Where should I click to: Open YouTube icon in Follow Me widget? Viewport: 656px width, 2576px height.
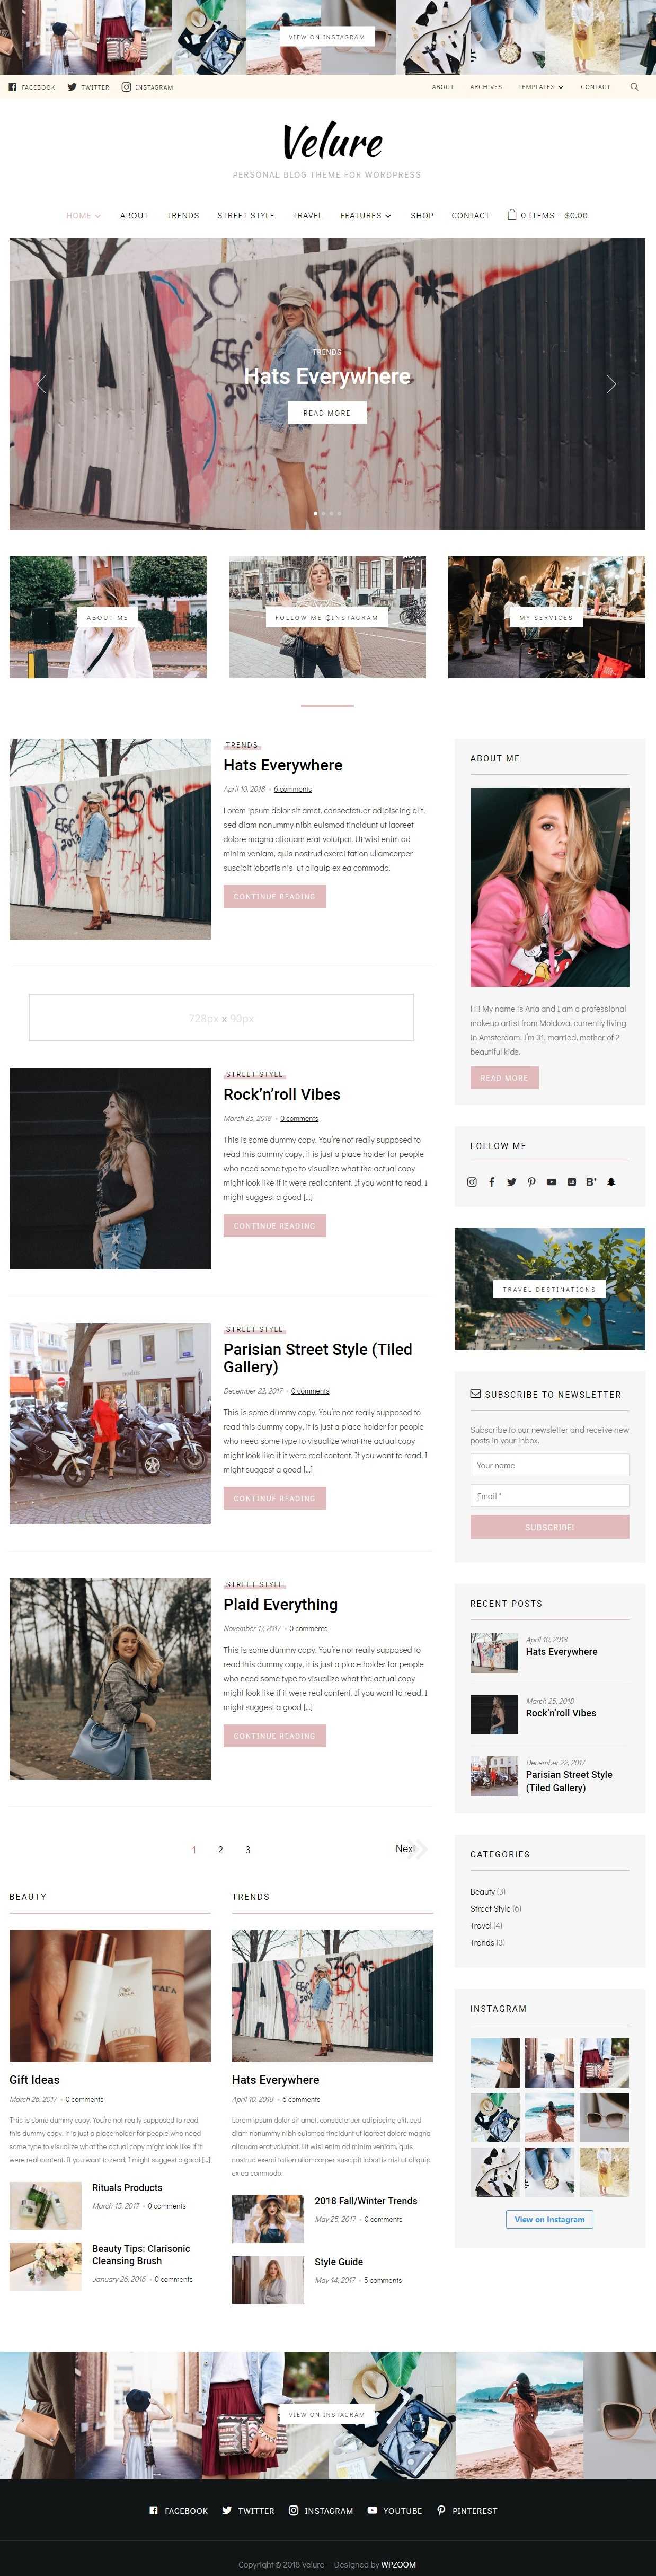pyautogui.click(x=551, y=1182)
